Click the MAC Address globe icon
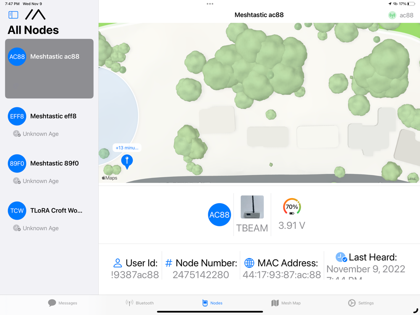Image resolution: width=420 pixels, height=315 pixels. [249, 263]
